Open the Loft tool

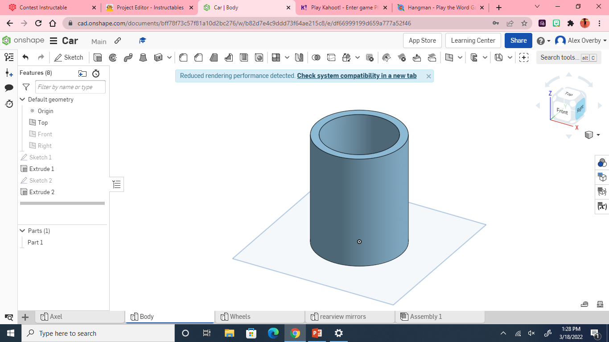coord(143,57)
